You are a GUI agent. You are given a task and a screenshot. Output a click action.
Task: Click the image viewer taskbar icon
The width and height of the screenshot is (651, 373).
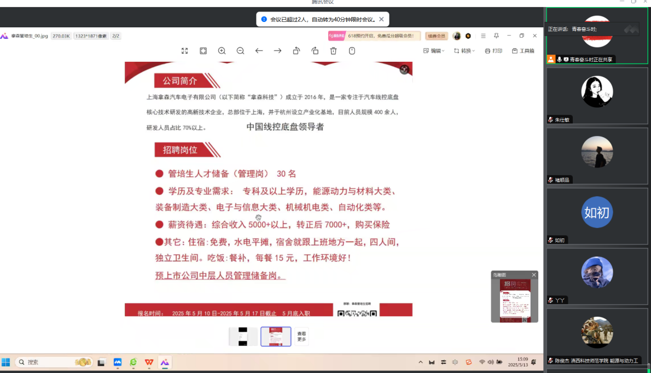pyautogui.click(x=165, y=362)
